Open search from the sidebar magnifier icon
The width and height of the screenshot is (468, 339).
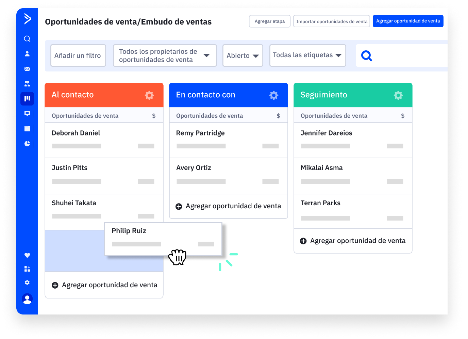pyautogui.click(x=27, y=39)
